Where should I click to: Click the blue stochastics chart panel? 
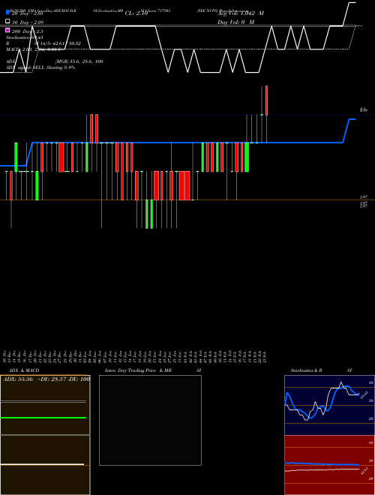click(329, 405)
